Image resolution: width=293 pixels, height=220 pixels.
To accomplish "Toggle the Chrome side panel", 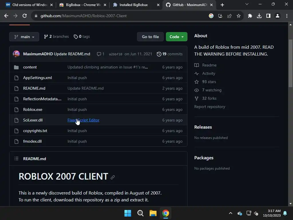I will click(268, 16).
